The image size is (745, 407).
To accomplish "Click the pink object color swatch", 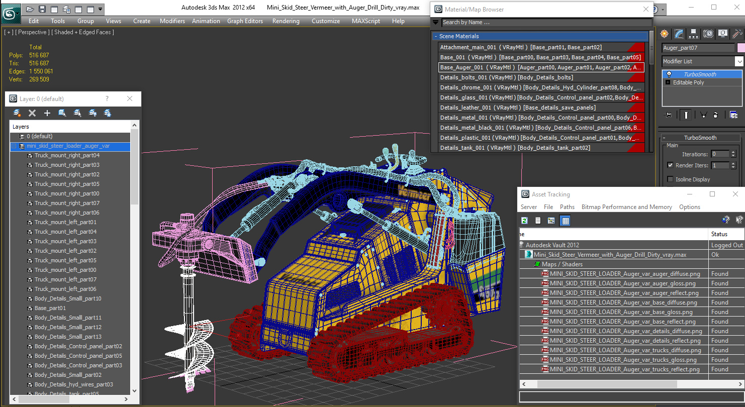I will [740, 48].
